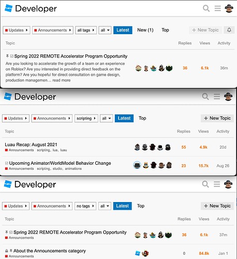Click Roblox logo avatar on About Announcements row

(x=138, y=253)
